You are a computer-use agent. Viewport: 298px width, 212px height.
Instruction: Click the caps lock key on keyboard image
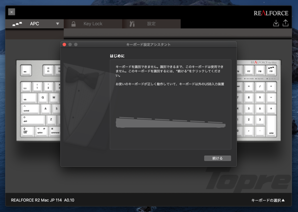click(x=27, y=131)
